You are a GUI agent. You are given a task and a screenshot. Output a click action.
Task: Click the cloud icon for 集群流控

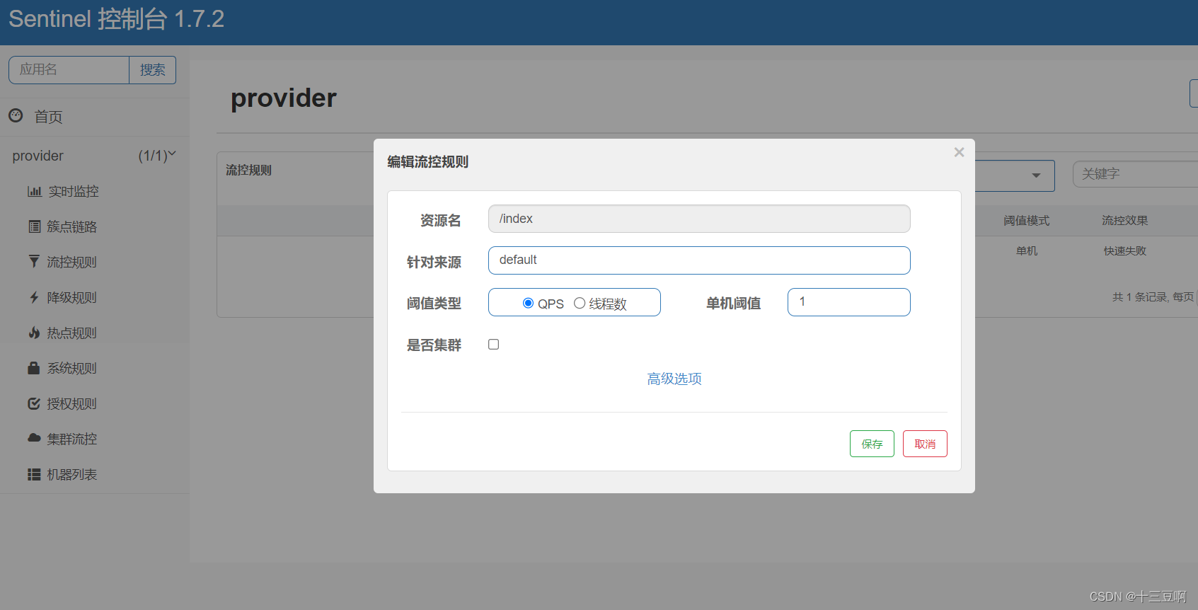pyautogui.click(x=34, y=438)
